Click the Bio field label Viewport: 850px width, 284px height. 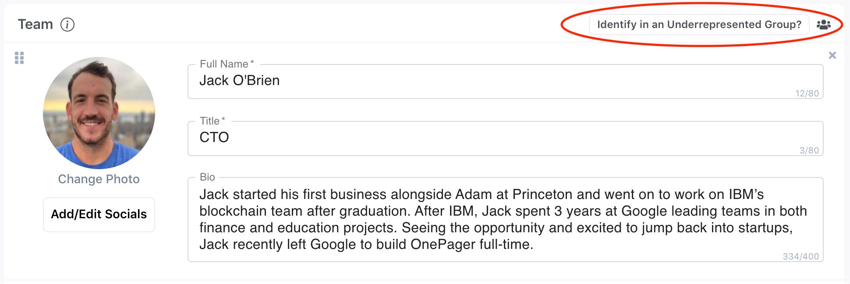(207, 177)
